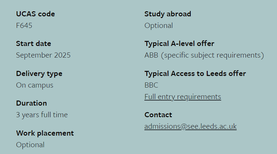Screen dimensions: 277x154
Task: Click the ABB specific subject requirements text
Action: [204, 55]
